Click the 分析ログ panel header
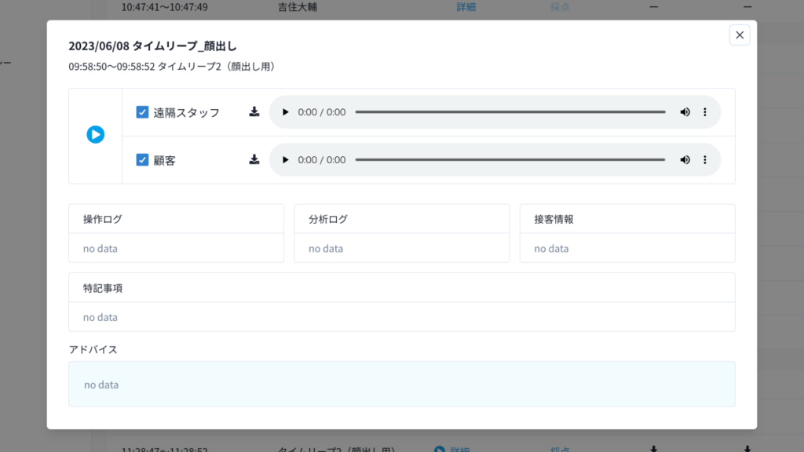This screenshot has height=452, width=804. click(401, 219)
